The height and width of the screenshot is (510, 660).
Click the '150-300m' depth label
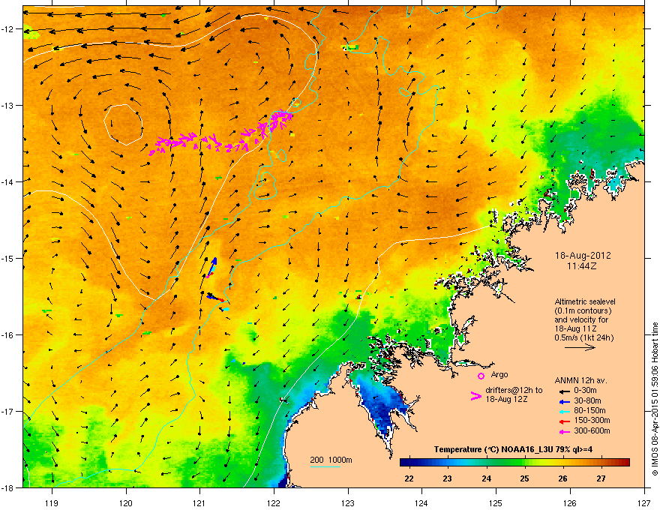click(592, 420)
